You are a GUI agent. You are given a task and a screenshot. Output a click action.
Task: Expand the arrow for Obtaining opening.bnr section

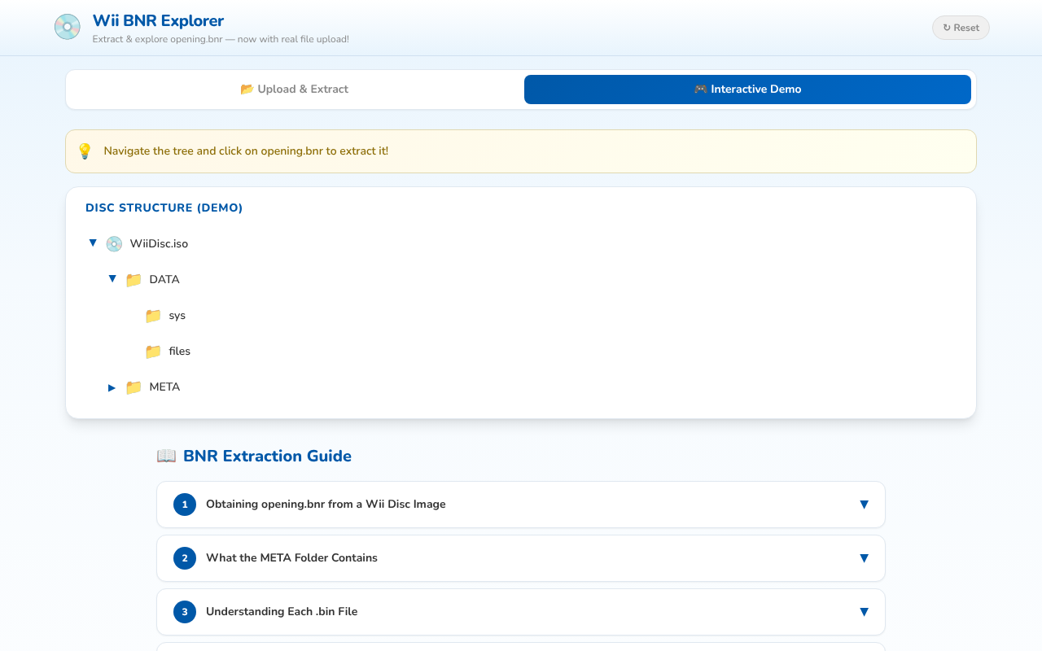(x=864, y=505)
